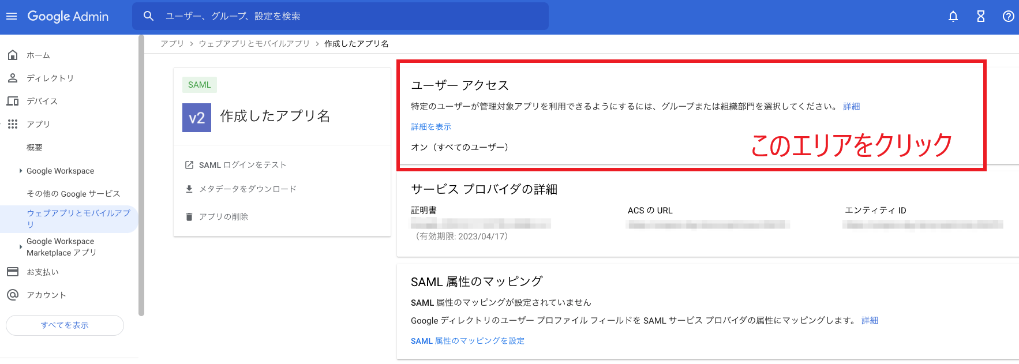Image resolution: width=1019 pixels, height=364 pixels.
Task: Open the hamburger main menu
Action: coord(12,16)
